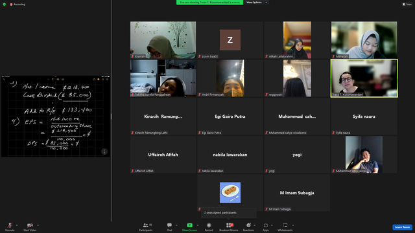Image resolution: width=415 pixels, height=233 pixels.
Task: Click the muted mic icon on Uffairoh Afifah's tile
Action: point(132,171)
